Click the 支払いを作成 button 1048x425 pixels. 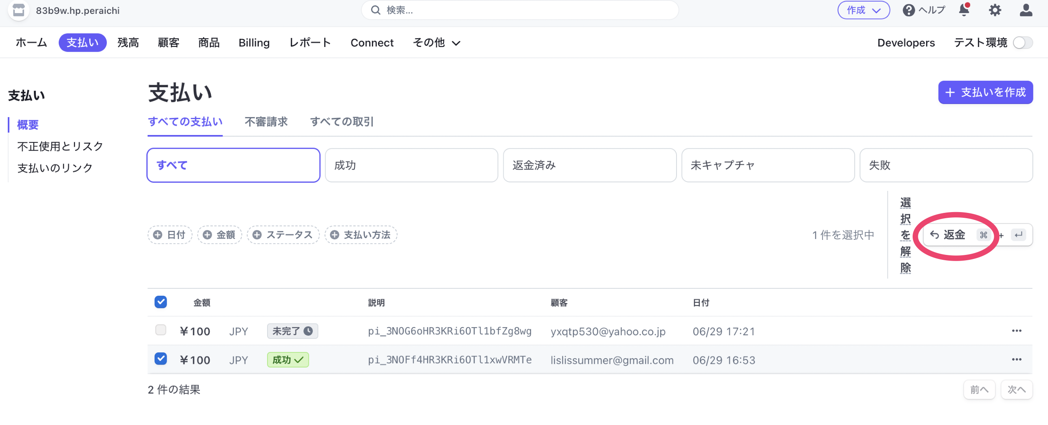(985, 93)
